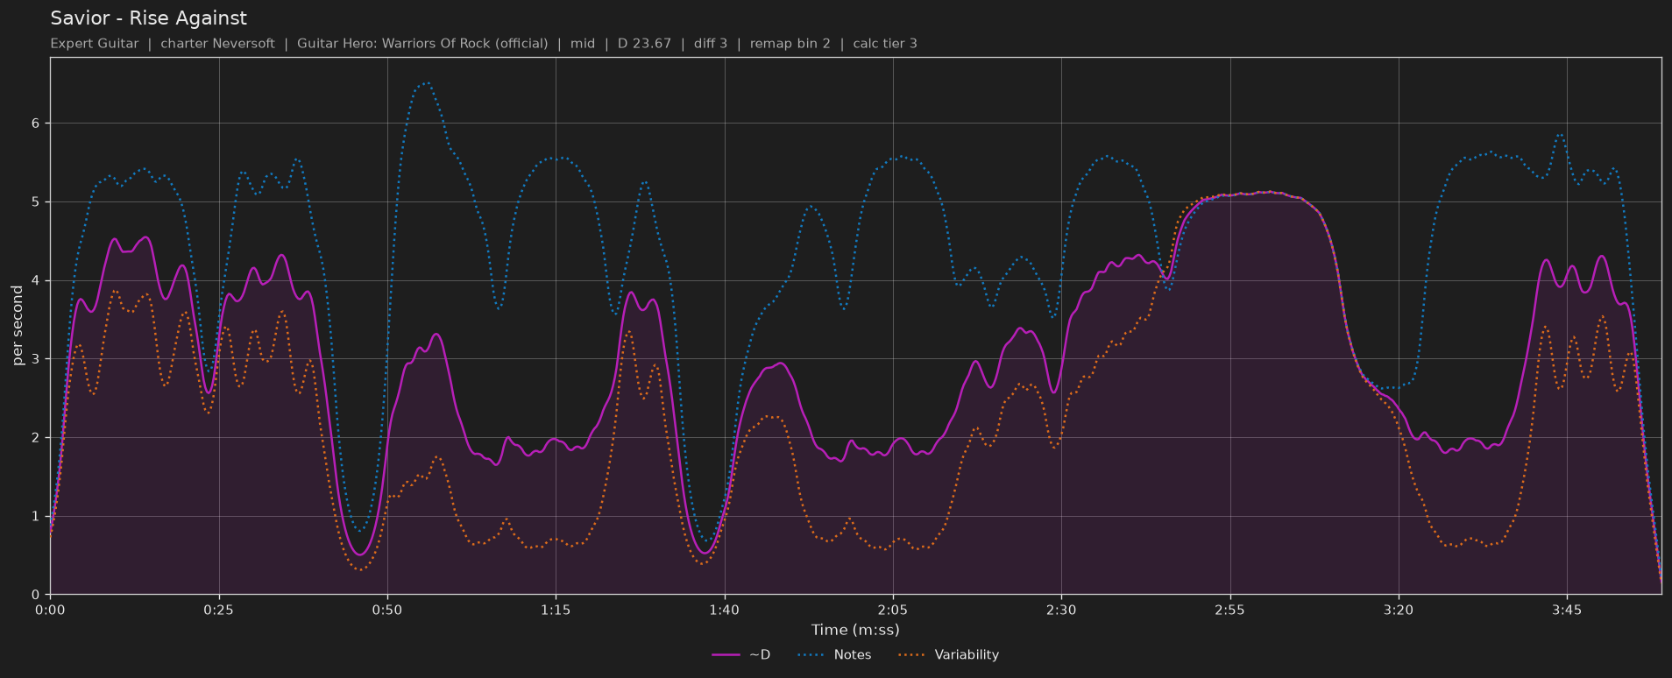Click the y-axis tick label '2'

[x=36, y=437]
